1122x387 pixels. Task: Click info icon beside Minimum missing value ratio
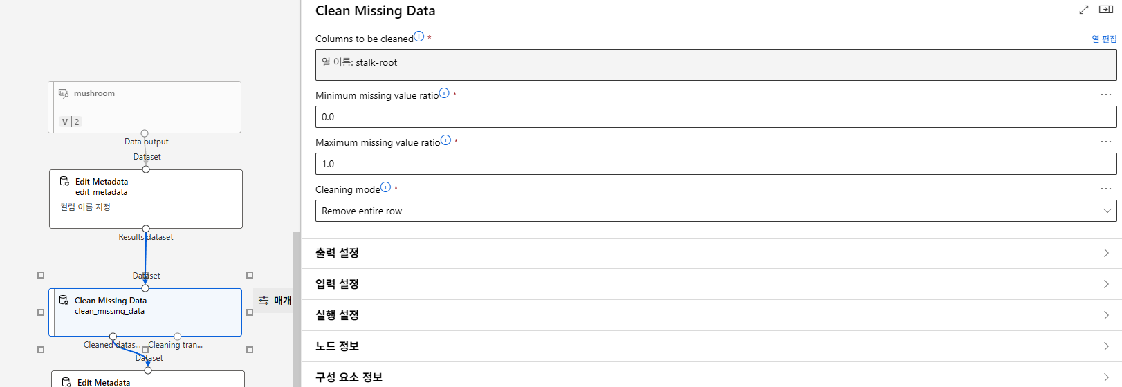tap(444, 93)
